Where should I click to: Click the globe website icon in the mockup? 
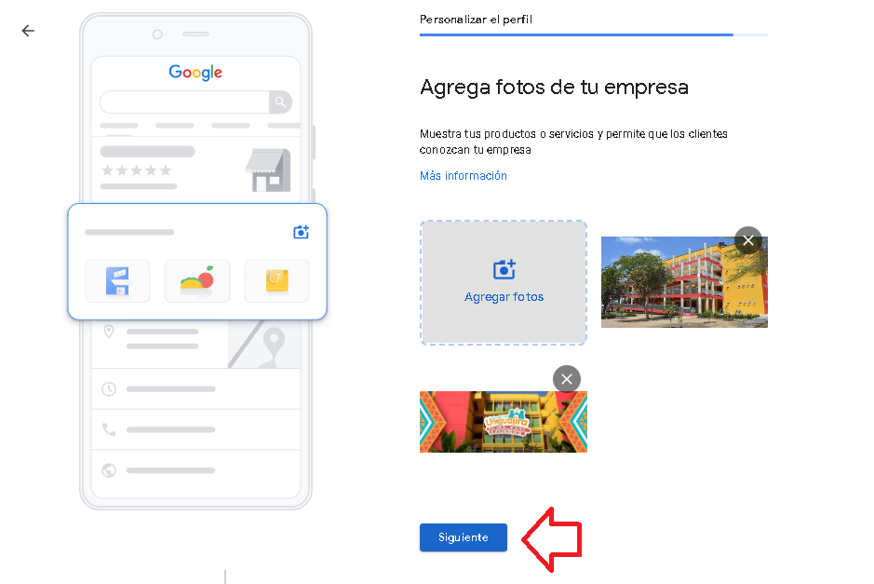[x=109, y=470]
